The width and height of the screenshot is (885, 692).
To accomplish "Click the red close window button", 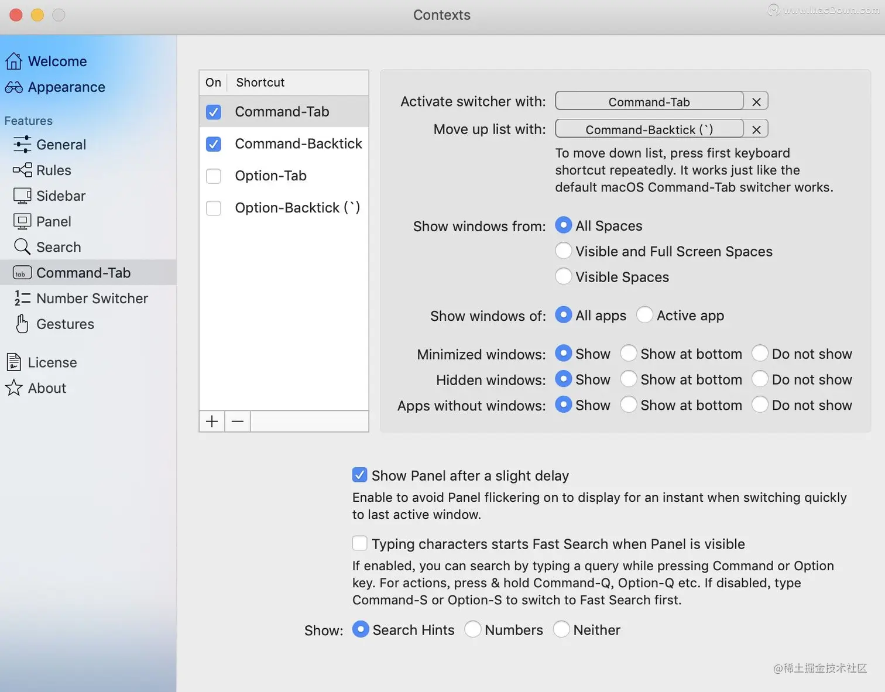I will (x=16, y=15).
